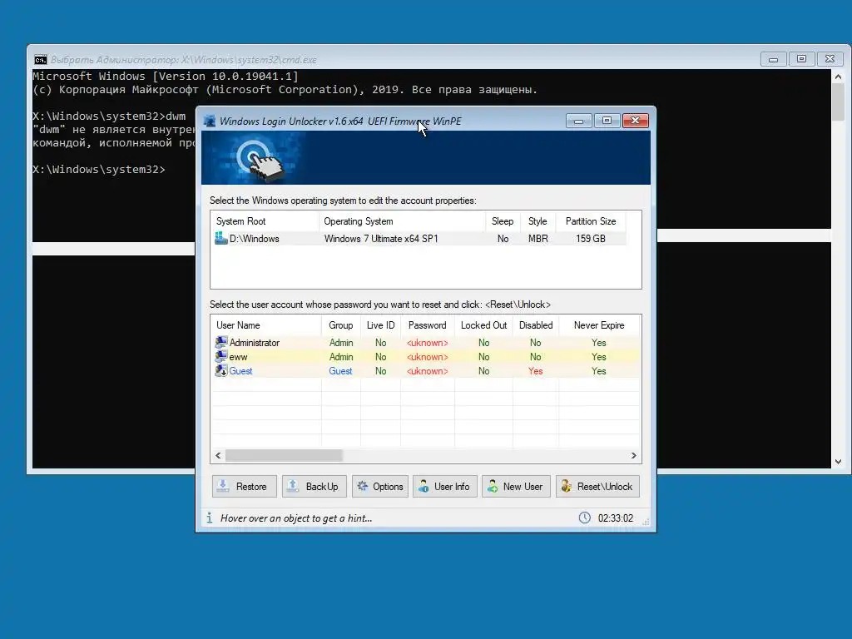852x639 pixels.
Task: Click the 159 GB partition size cell
Action: (x=591, y=239)
